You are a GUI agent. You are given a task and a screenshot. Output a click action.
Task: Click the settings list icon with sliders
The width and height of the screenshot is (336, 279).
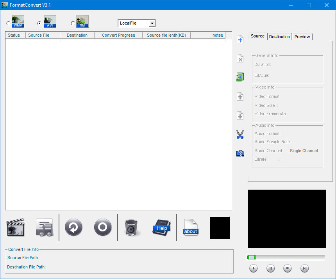44,227
